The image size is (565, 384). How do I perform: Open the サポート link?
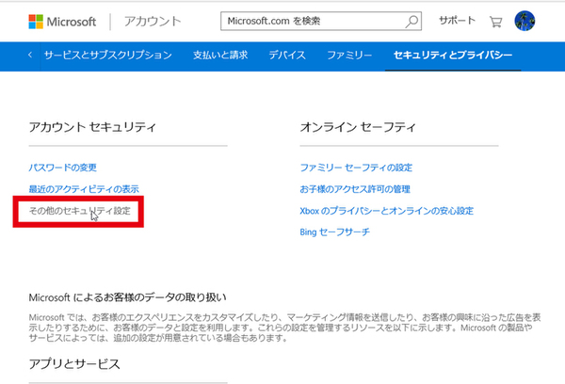(x=457, y=21)
